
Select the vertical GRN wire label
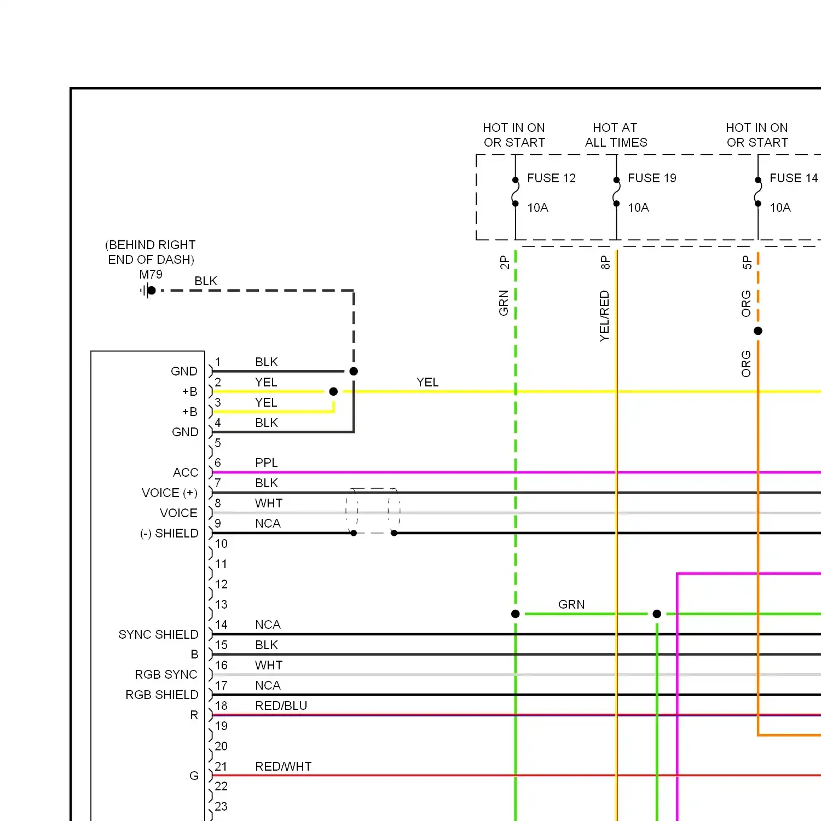tap(504, 303)
